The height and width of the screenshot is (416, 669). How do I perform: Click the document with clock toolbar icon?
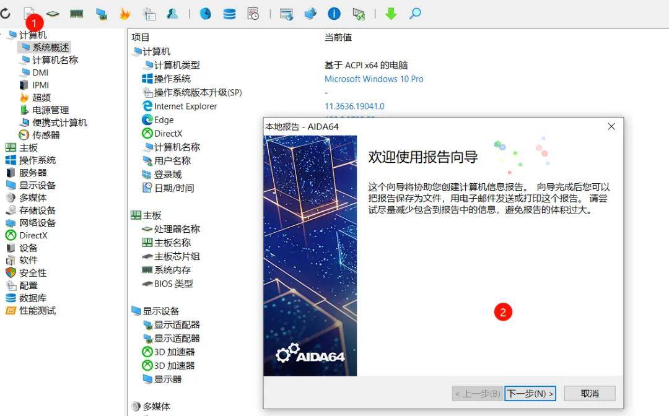(253, 14)
